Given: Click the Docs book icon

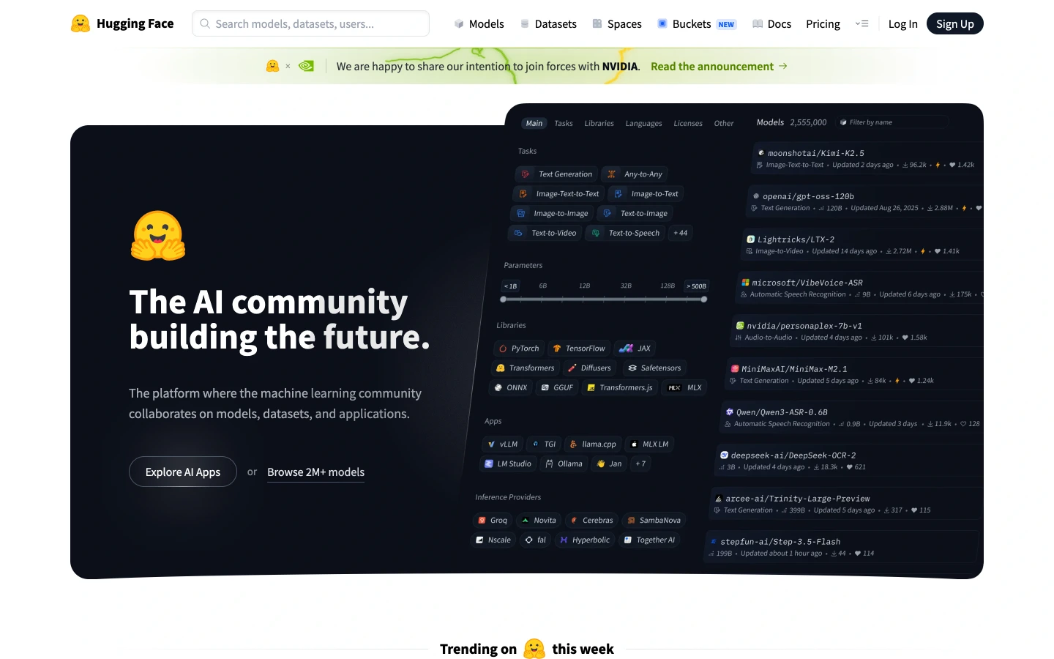Looking at the screenshot, I should [x=758, y=24].
